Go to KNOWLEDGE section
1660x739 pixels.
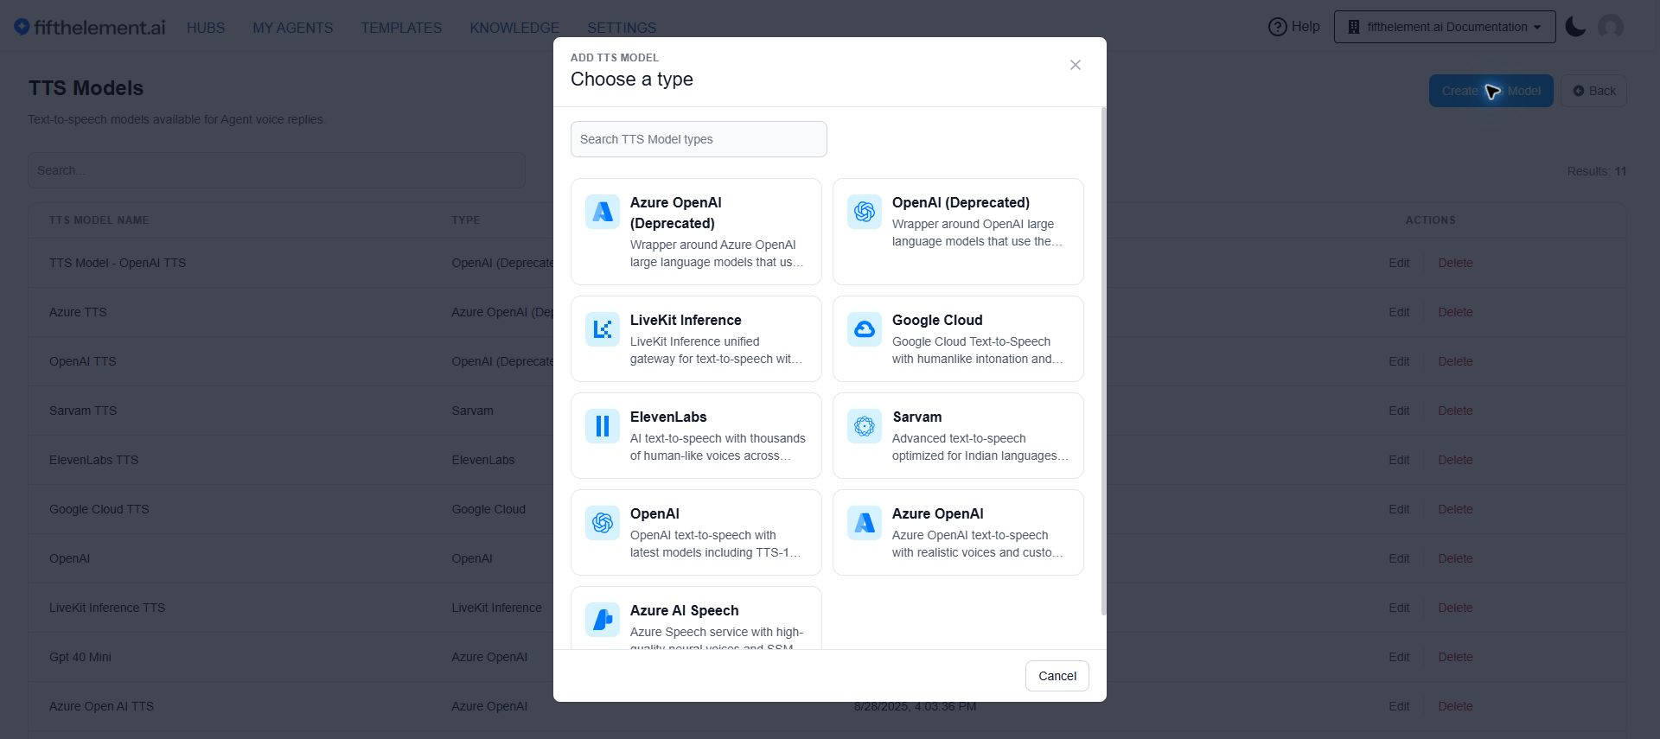click(514, 28)
